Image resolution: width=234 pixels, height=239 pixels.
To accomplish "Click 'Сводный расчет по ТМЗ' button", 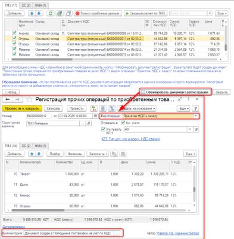I will [x=146, y=13].
